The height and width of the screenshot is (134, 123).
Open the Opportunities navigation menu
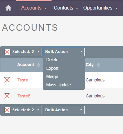pos(100,8)
